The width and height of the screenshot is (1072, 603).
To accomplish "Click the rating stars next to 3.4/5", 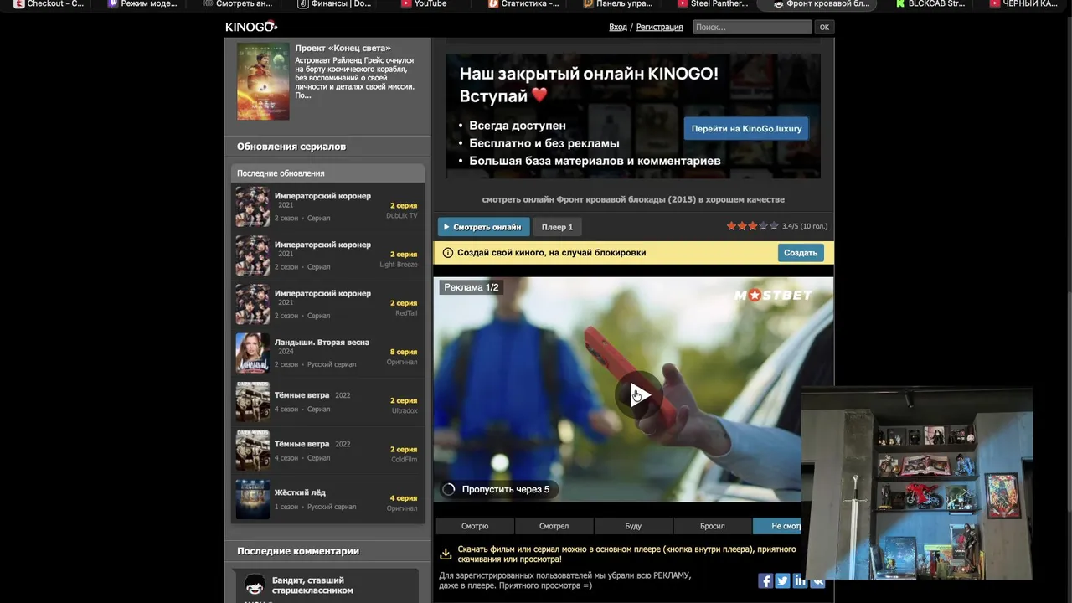I will (x=752, y=226).
